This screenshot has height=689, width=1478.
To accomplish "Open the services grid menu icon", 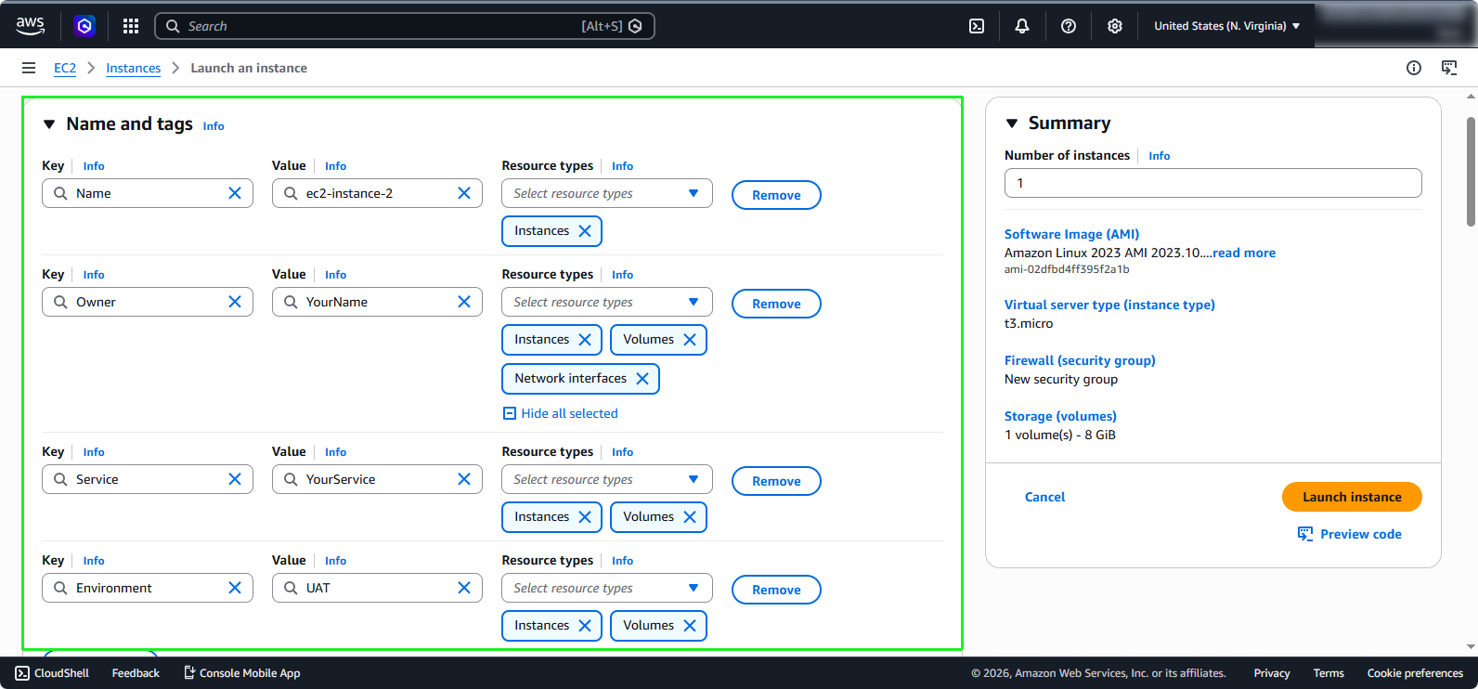I will (131, 26).
